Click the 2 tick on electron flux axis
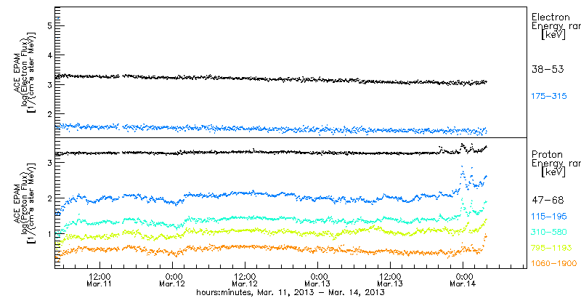 [x=48, y=113]
